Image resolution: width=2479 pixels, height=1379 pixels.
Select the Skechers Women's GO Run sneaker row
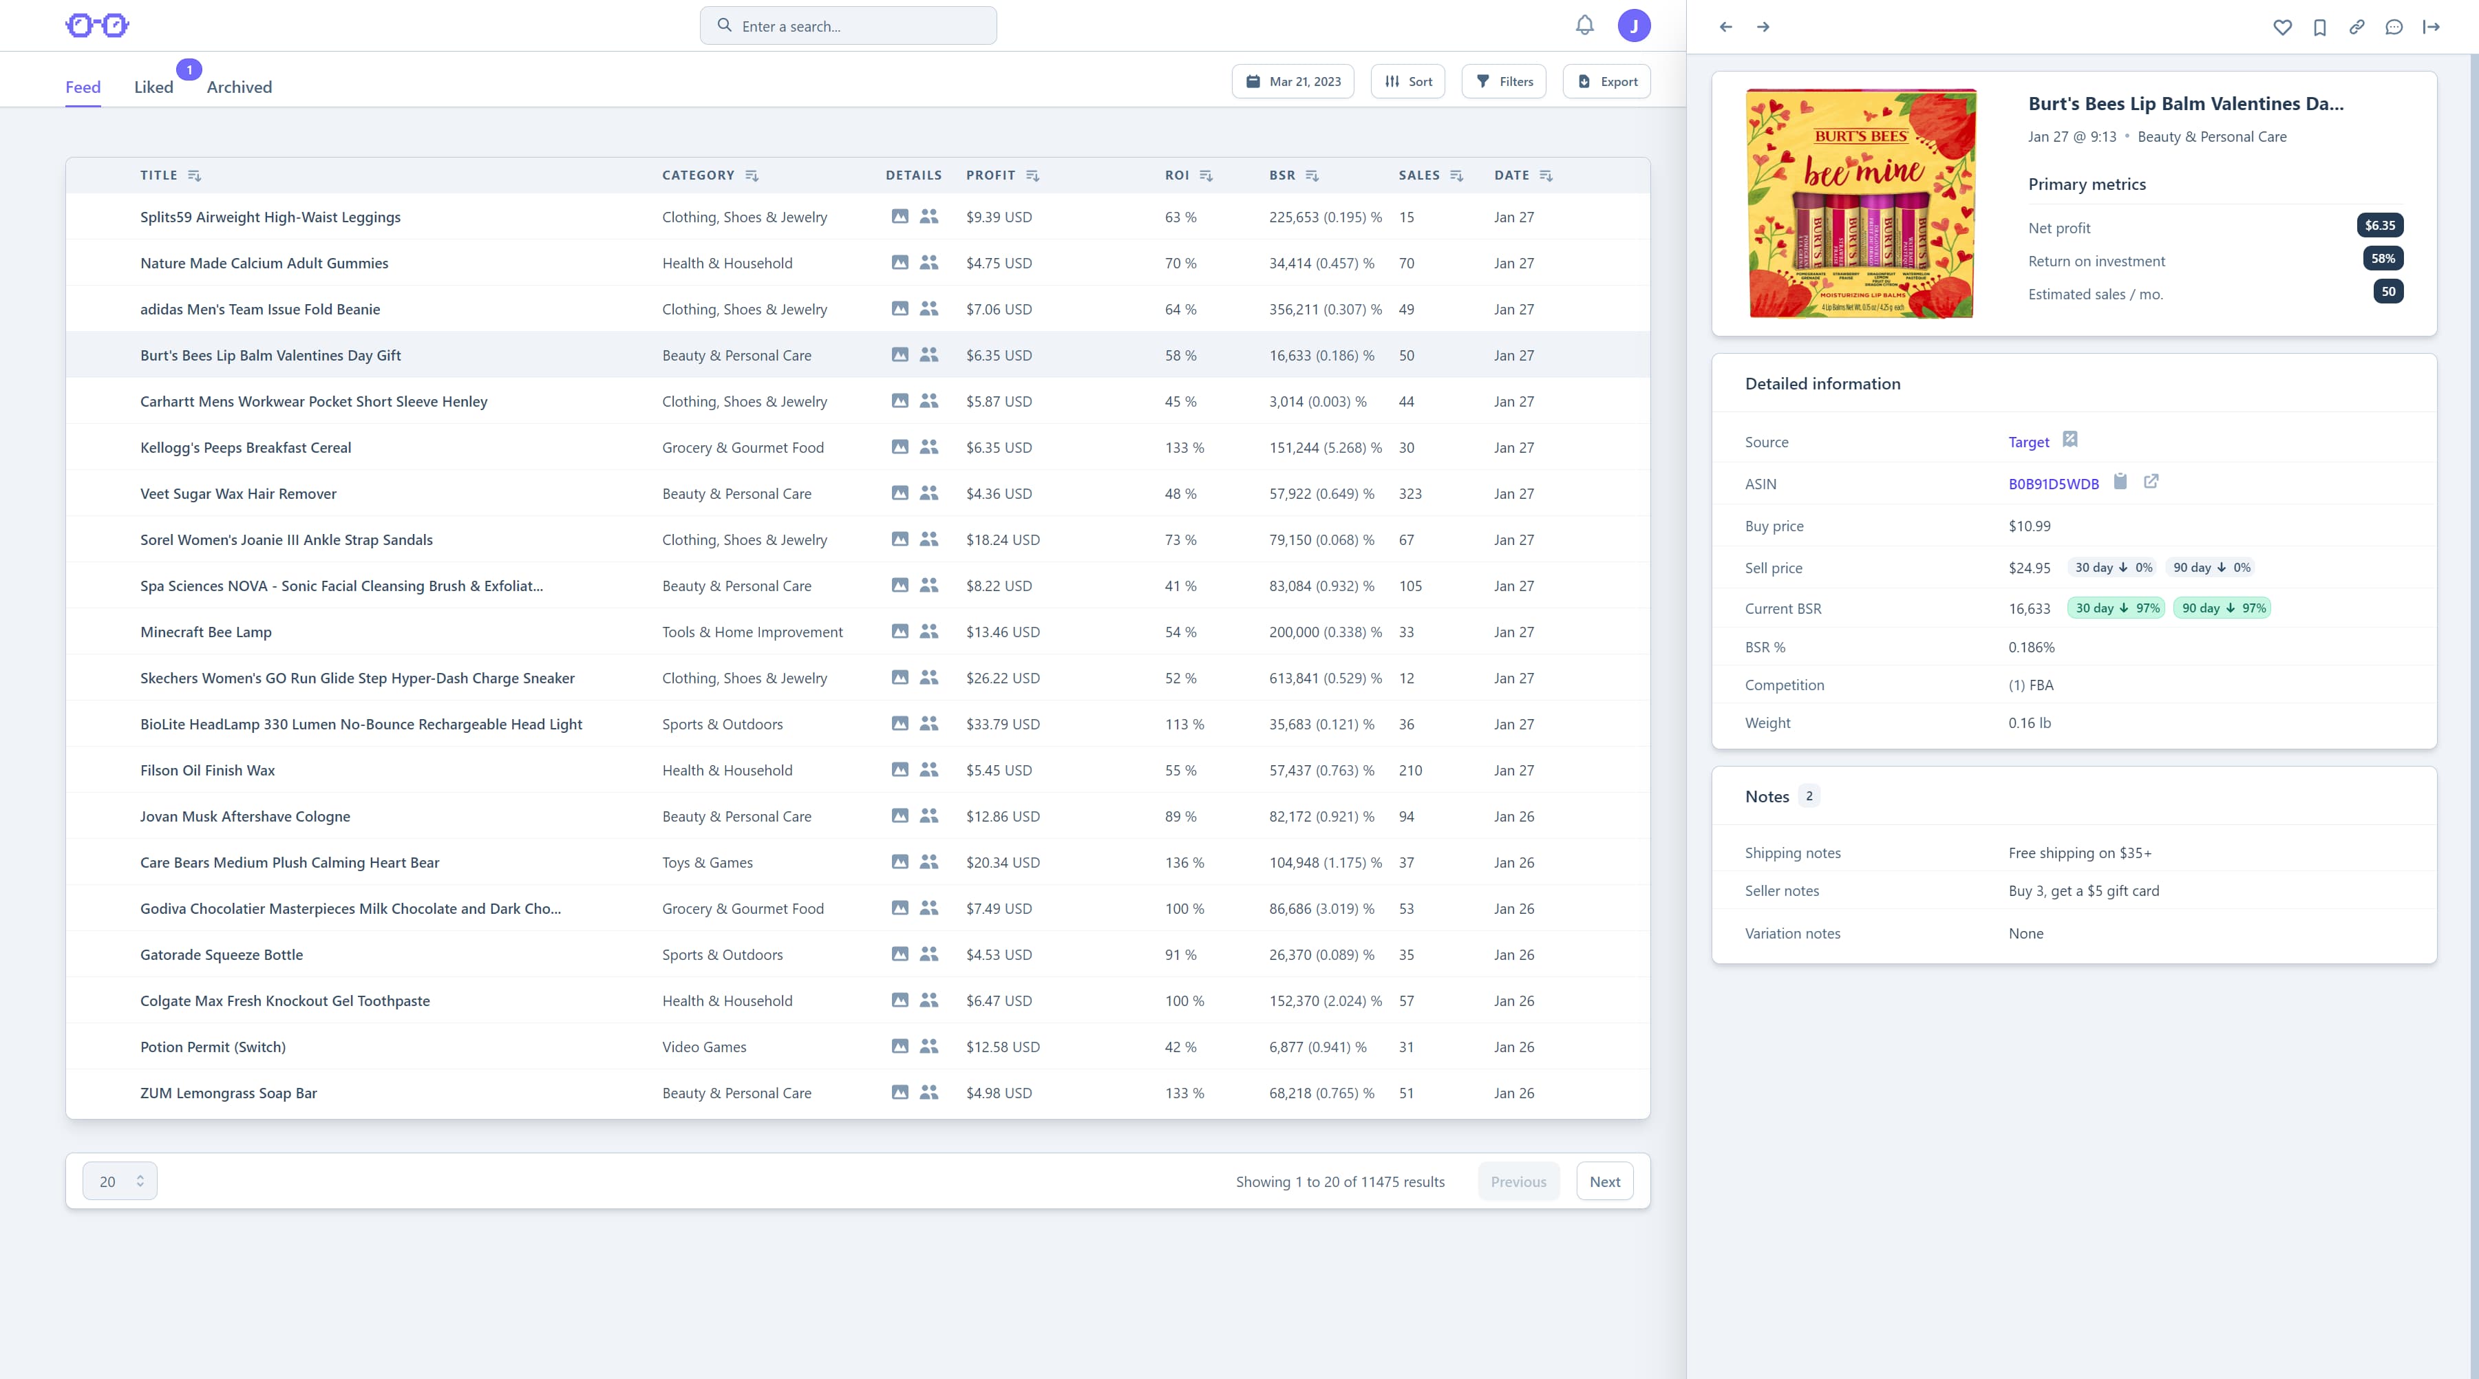858,678
